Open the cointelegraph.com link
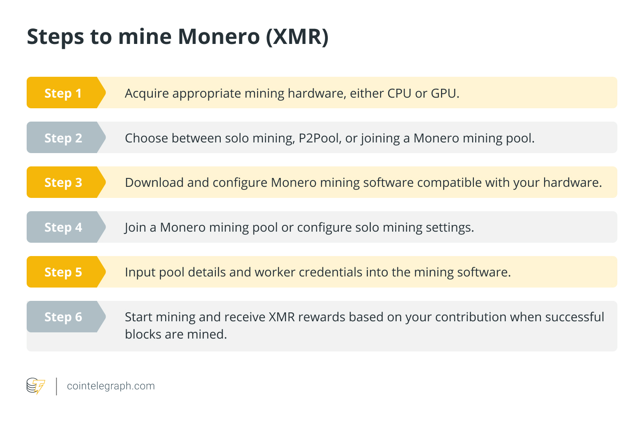The height and width of the screenshot is (422, 644). pos(111,386)
